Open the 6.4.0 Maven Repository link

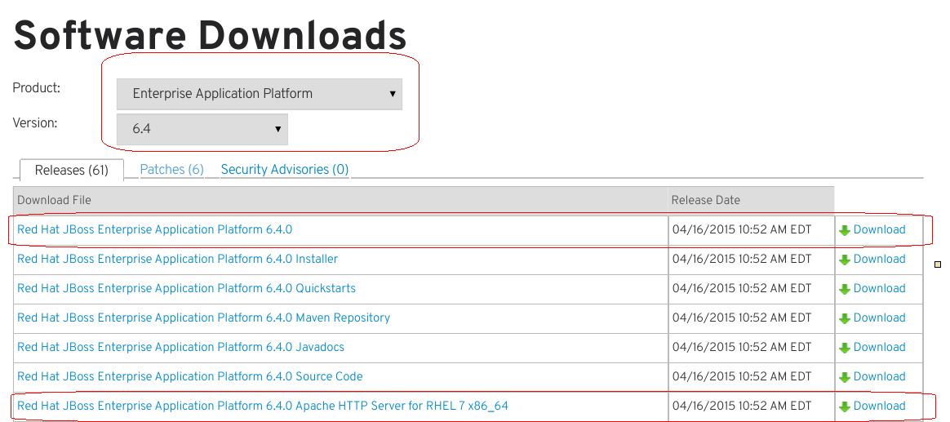click(x=203, y=318)
